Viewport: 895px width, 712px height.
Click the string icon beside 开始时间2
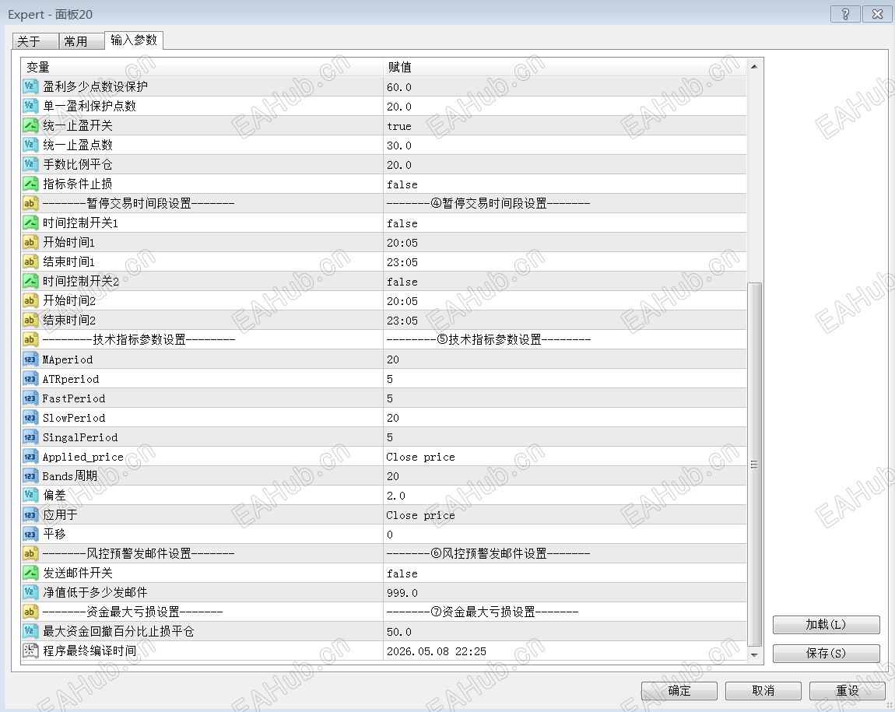tap(30, 300)
